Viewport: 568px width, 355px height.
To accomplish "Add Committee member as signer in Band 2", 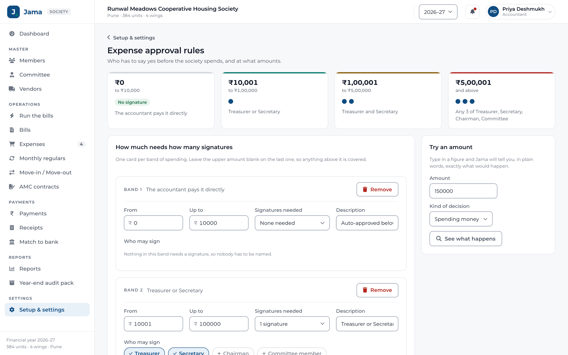I will (x=292, y=352).
